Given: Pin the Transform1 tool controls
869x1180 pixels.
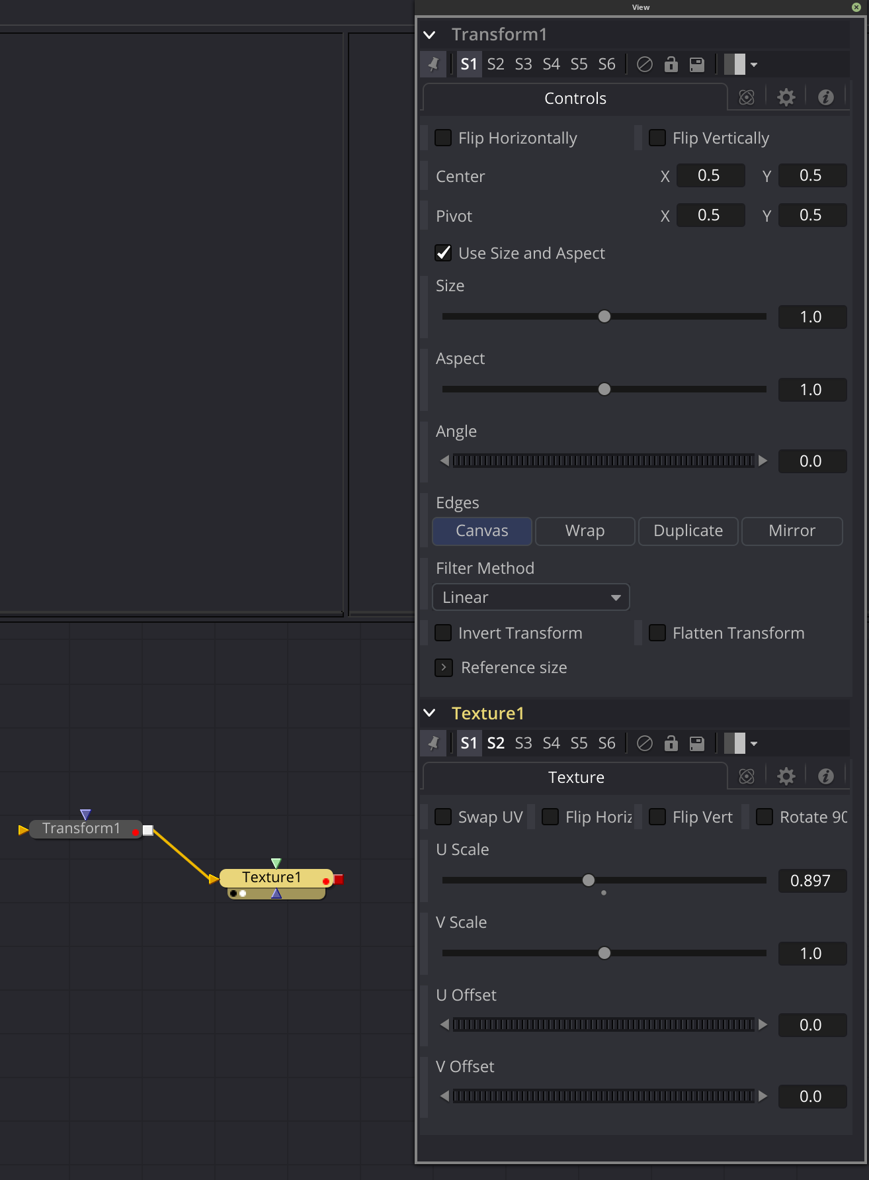Looking at the screenshot, I should coord(433,64).
